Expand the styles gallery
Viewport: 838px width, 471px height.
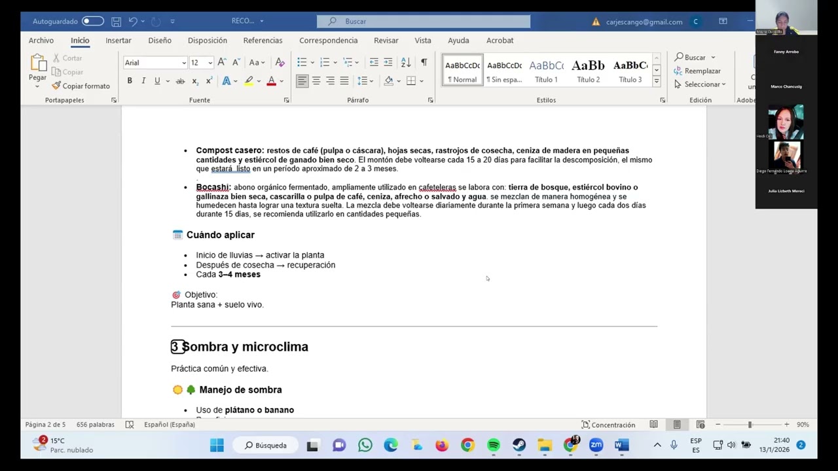click(x=657, y=80)
